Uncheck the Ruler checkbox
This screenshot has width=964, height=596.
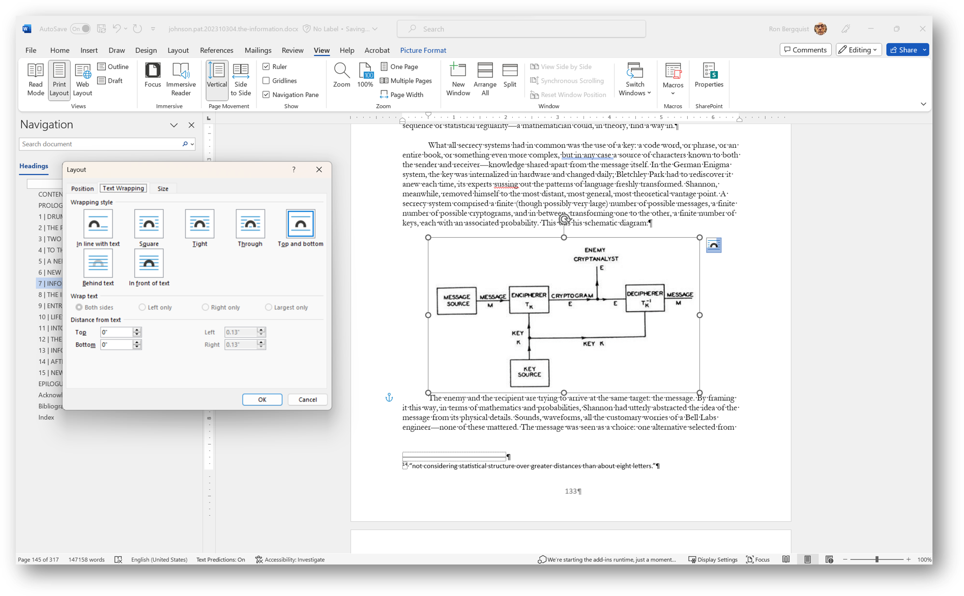[266, 66]
